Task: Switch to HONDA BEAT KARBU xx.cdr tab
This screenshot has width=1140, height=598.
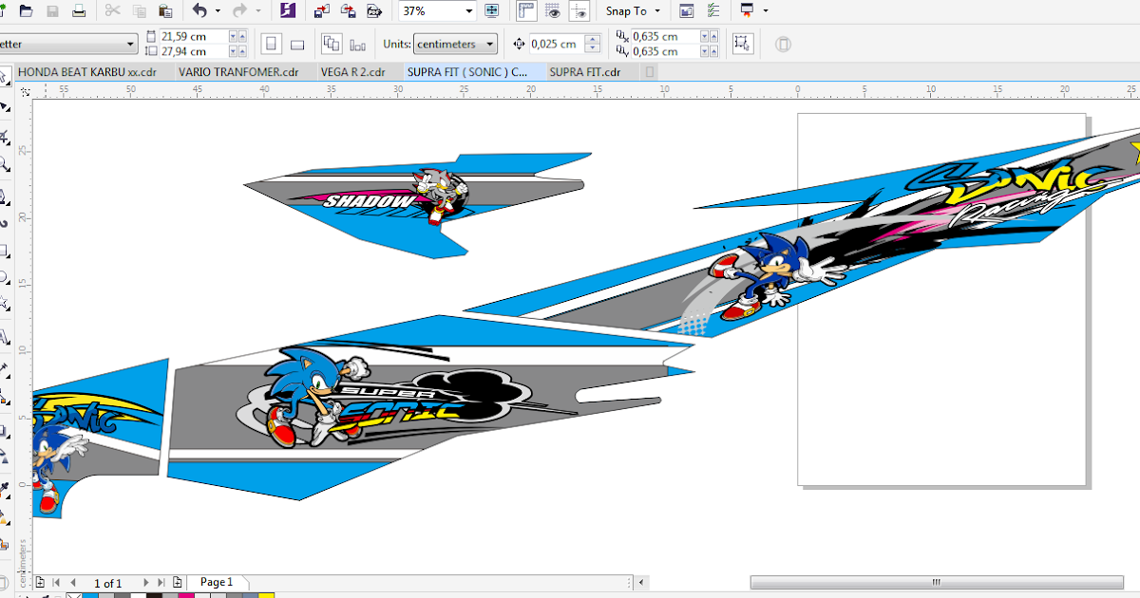Action: [86, 72]
